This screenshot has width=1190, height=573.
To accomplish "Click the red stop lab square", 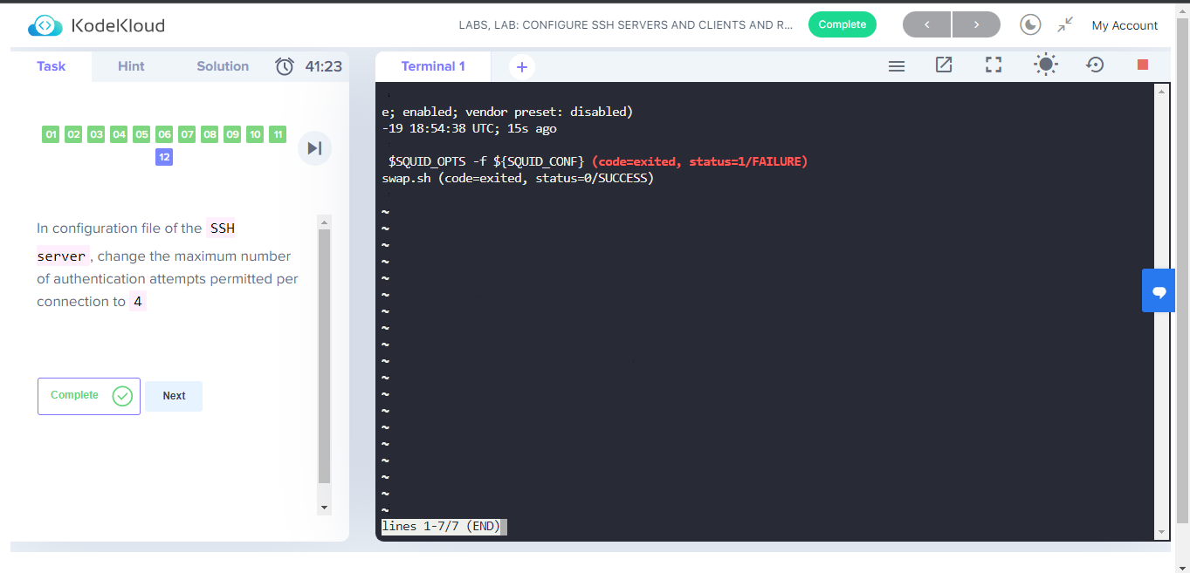I will coord(1143,65).
